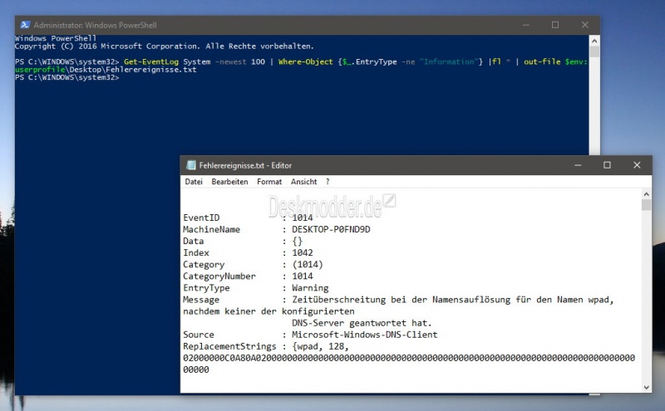Open the Datei menu in Editor

tap(194, 182)
